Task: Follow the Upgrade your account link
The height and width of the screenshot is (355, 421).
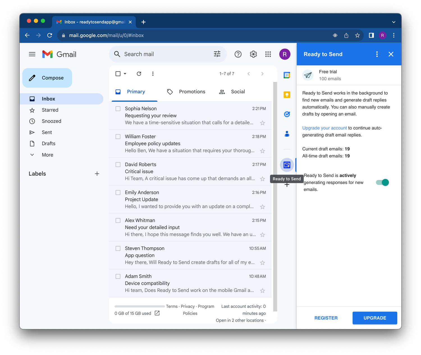Action: click(324, 128)
